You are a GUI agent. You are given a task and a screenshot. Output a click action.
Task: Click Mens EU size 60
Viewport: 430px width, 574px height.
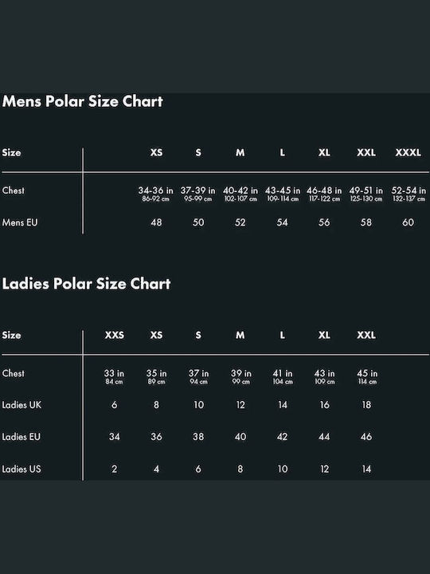pos(408,222)
